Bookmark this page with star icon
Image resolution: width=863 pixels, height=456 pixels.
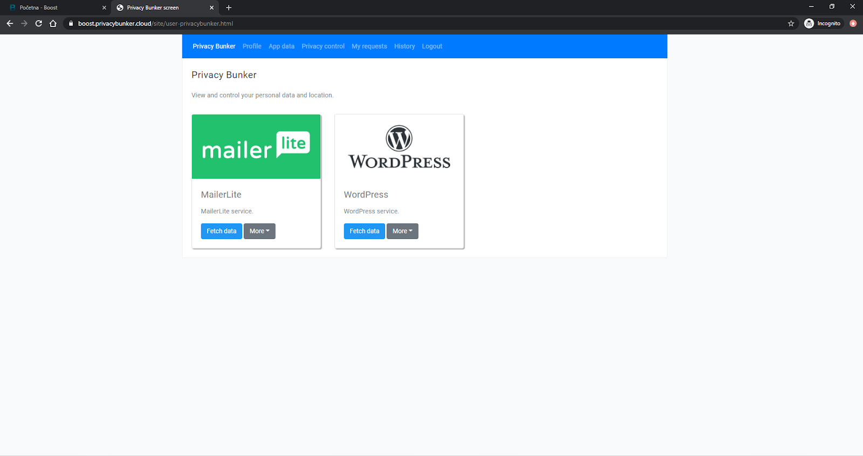(791, 23)
